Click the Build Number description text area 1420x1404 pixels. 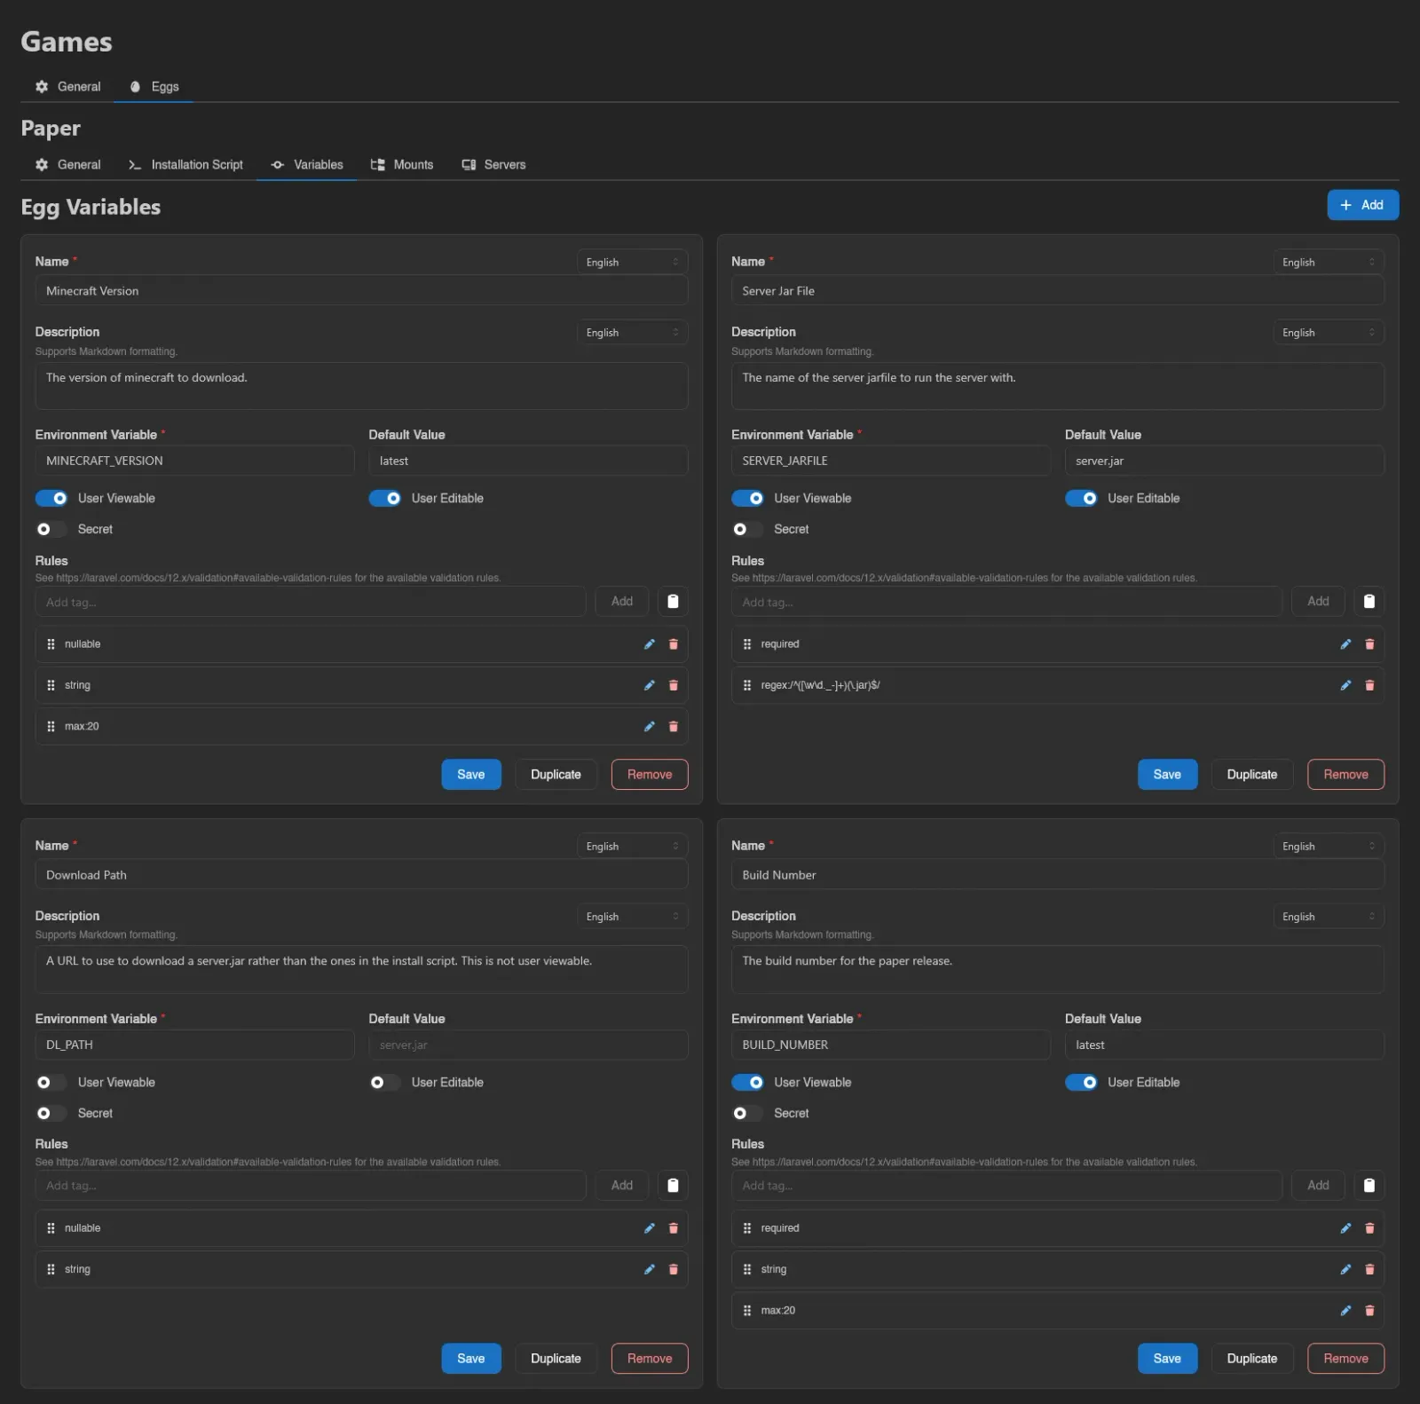[1058, 969]
